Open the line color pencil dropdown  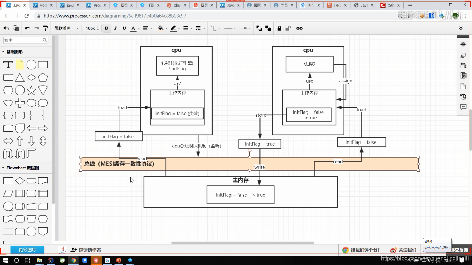174,28
